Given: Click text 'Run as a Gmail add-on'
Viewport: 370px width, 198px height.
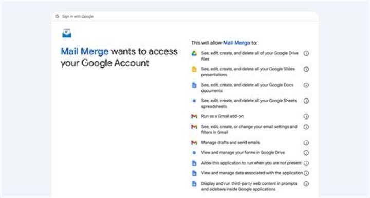Looking at the screenshot, I should pos(223,116).
